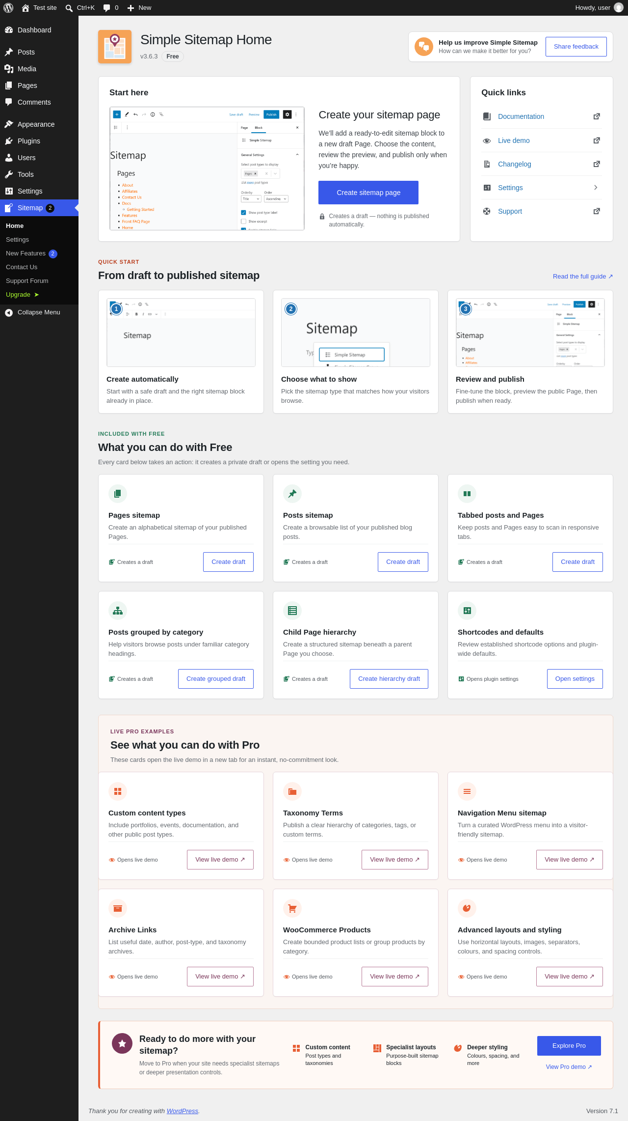Open Documentation via its external link icon
This screenshot has width=628, height=1121.
click(x=597, y=116)
